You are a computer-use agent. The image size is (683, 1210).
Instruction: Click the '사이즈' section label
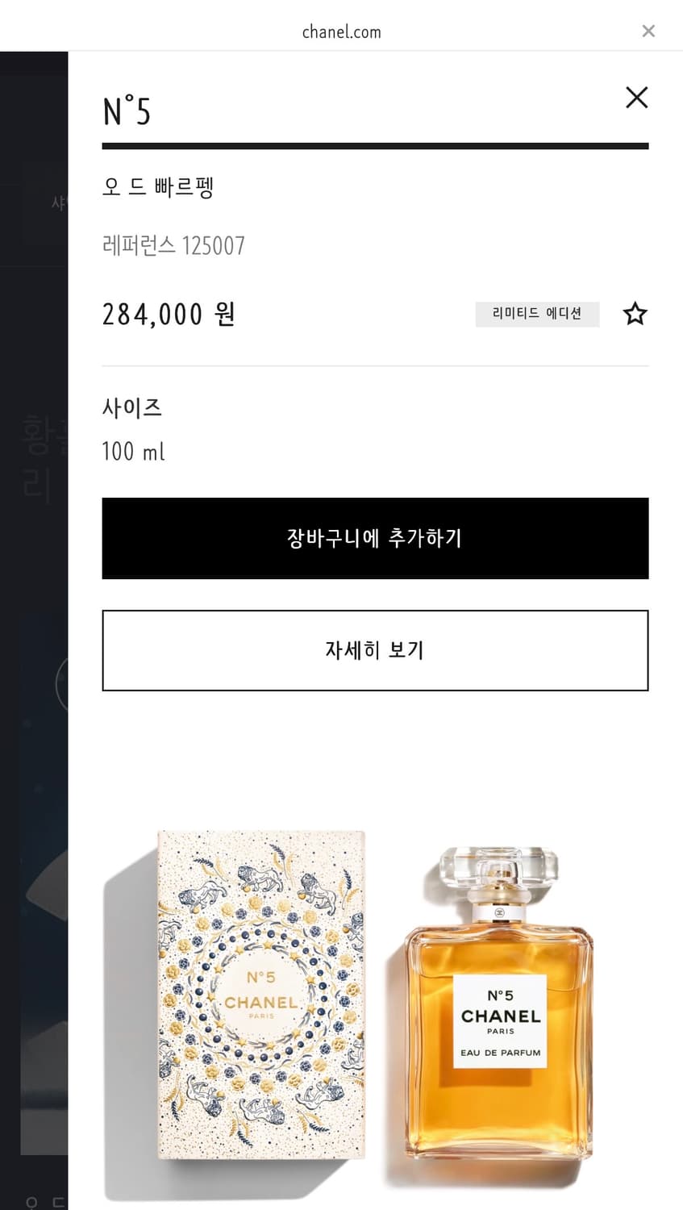point(132,407)
